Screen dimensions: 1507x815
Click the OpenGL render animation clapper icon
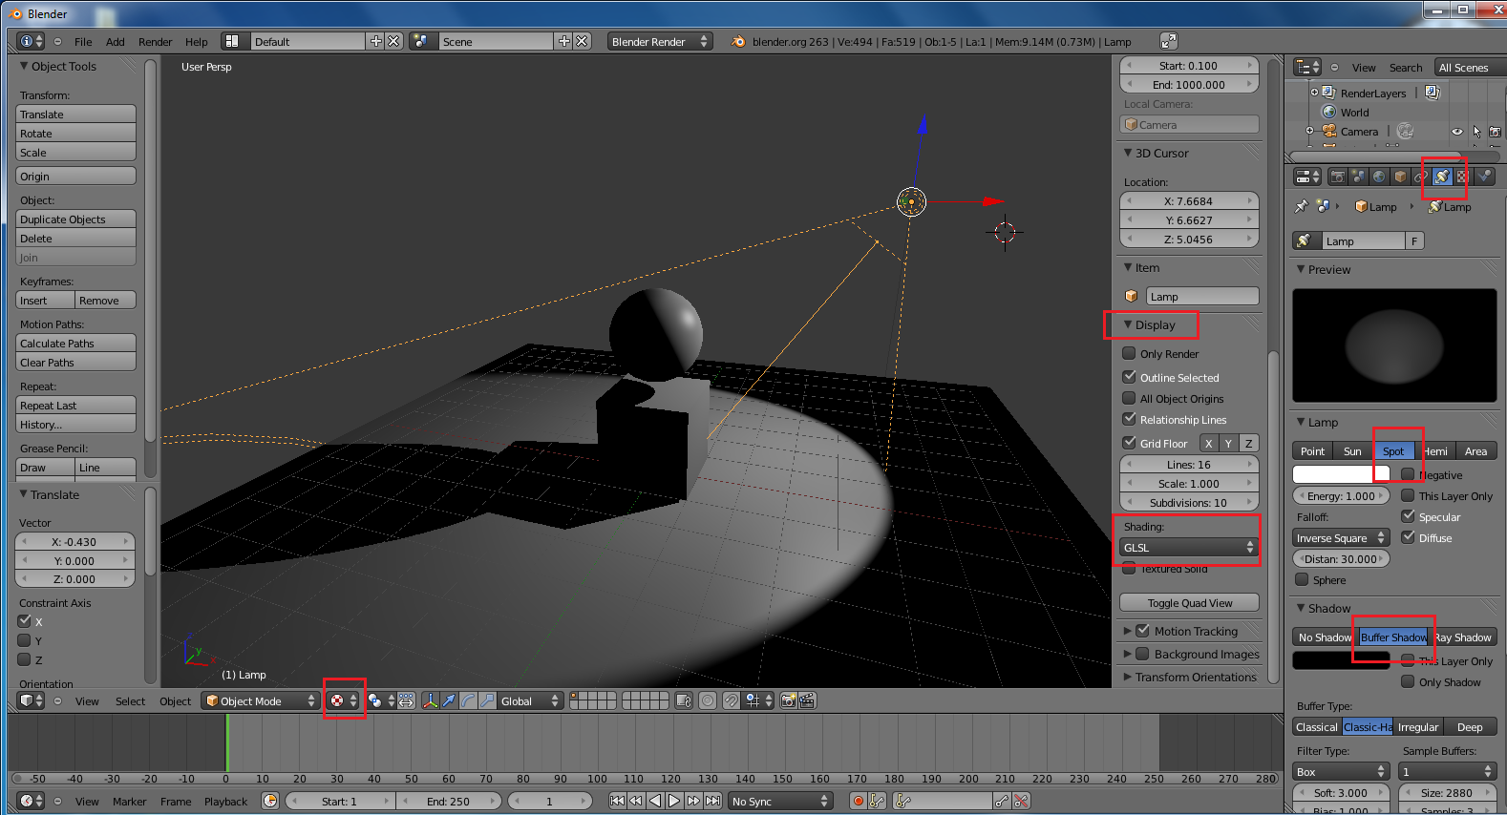point(807,700)
